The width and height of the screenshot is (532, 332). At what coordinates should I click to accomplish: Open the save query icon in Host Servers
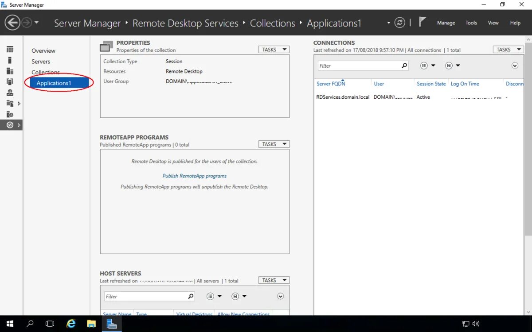click(235, 296)
